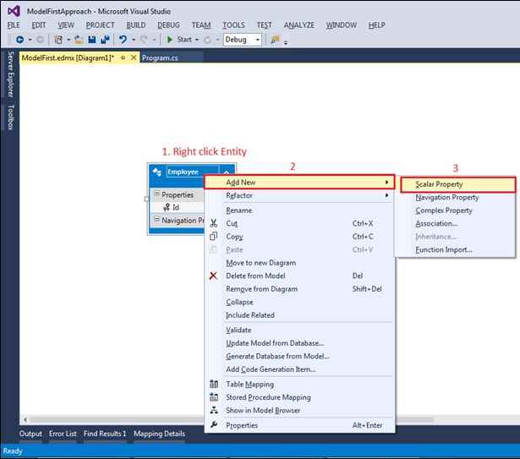Click the Redo toolbar icon
520x459 pixels.
pyautogui.click(x=144, y=40)
